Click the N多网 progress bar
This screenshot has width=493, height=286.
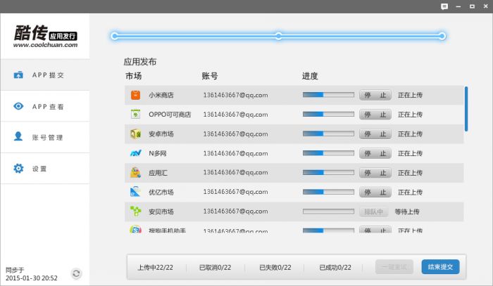click(328, 153)
